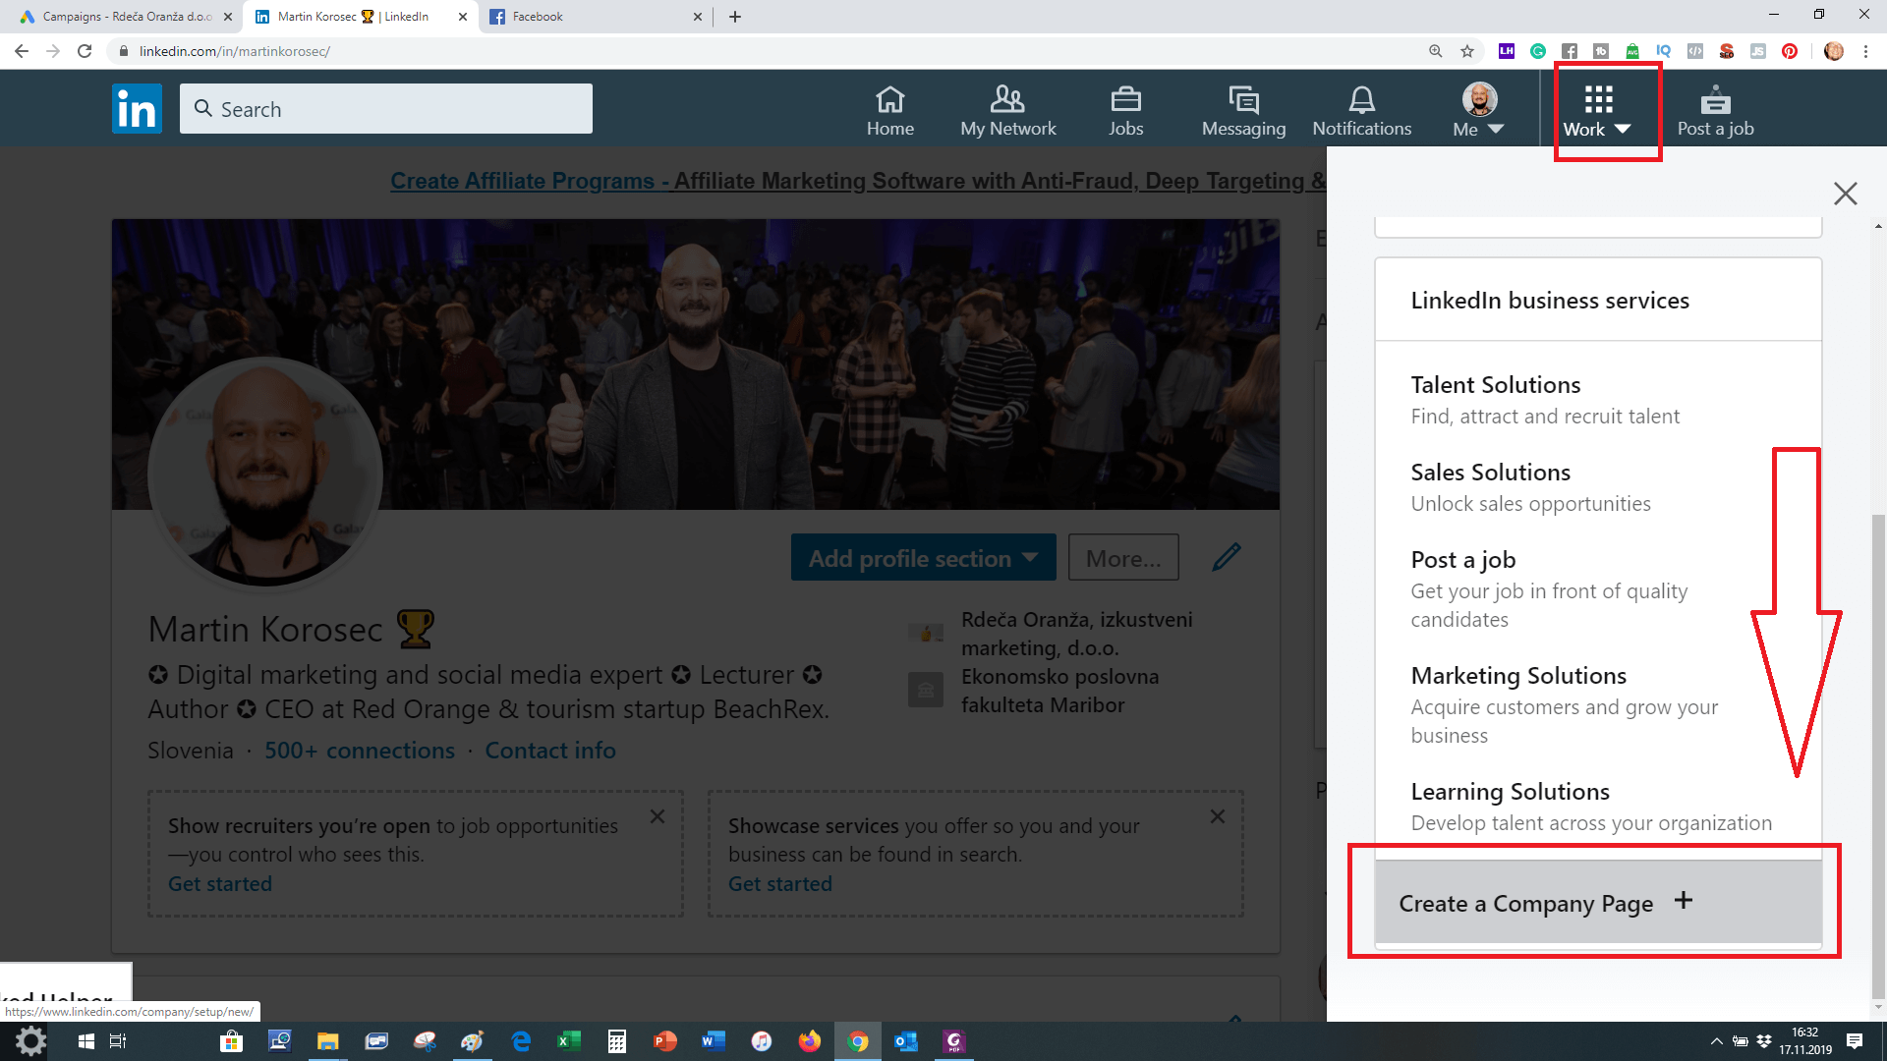This screenshot has height=1061, width=1887.
Task: Click the pencil icon to edit profile
Action: click(x=1227, y=557)
